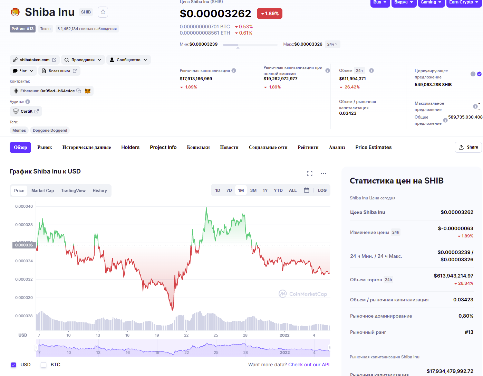The image size is (483, 376).
Task: Open the Wallets tab
Action: (199, 148)
